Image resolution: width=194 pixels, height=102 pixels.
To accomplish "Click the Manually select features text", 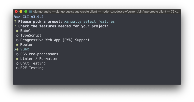I will (89, 22).
